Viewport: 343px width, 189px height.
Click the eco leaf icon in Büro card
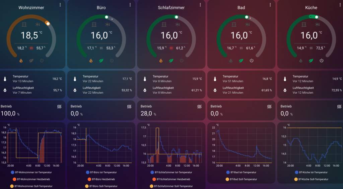(101, 61)
